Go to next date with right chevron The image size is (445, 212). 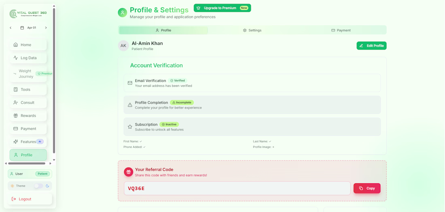coord(46,28)
